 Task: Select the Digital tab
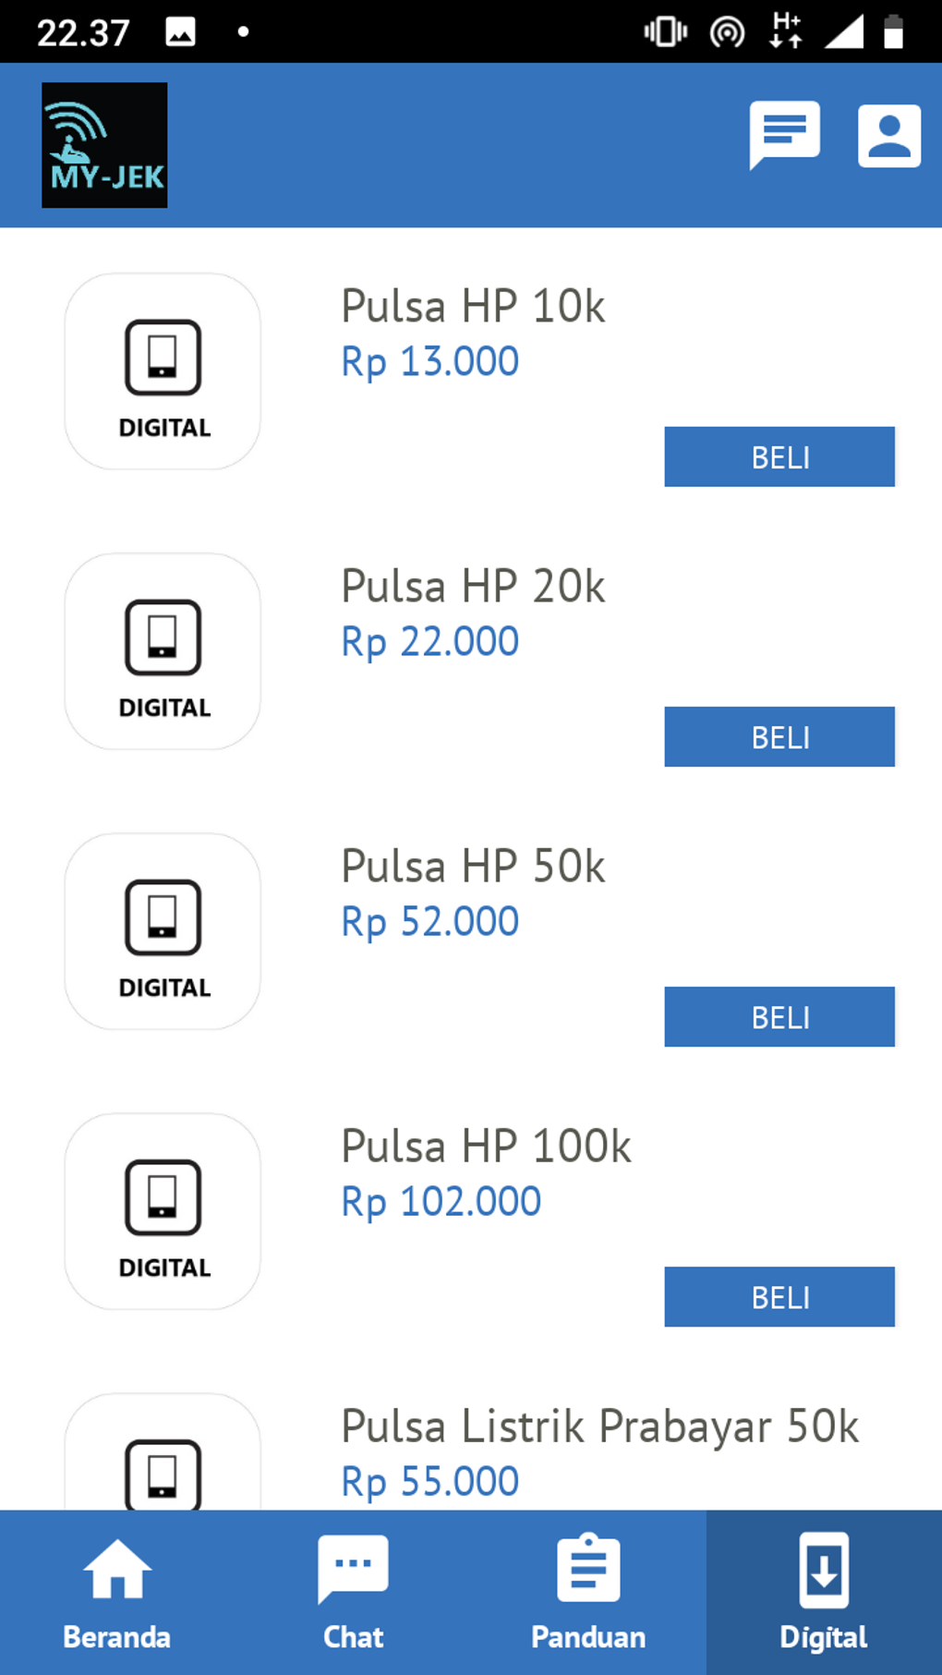click(824, 1592)
